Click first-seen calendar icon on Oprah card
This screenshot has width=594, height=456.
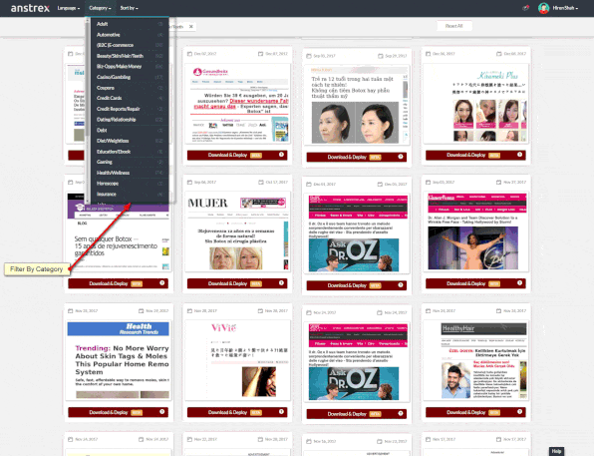pyautogui.click(x=429, y=182)
